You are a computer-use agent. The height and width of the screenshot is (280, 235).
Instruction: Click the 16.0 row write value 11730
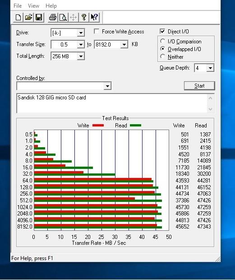[182, 168]
